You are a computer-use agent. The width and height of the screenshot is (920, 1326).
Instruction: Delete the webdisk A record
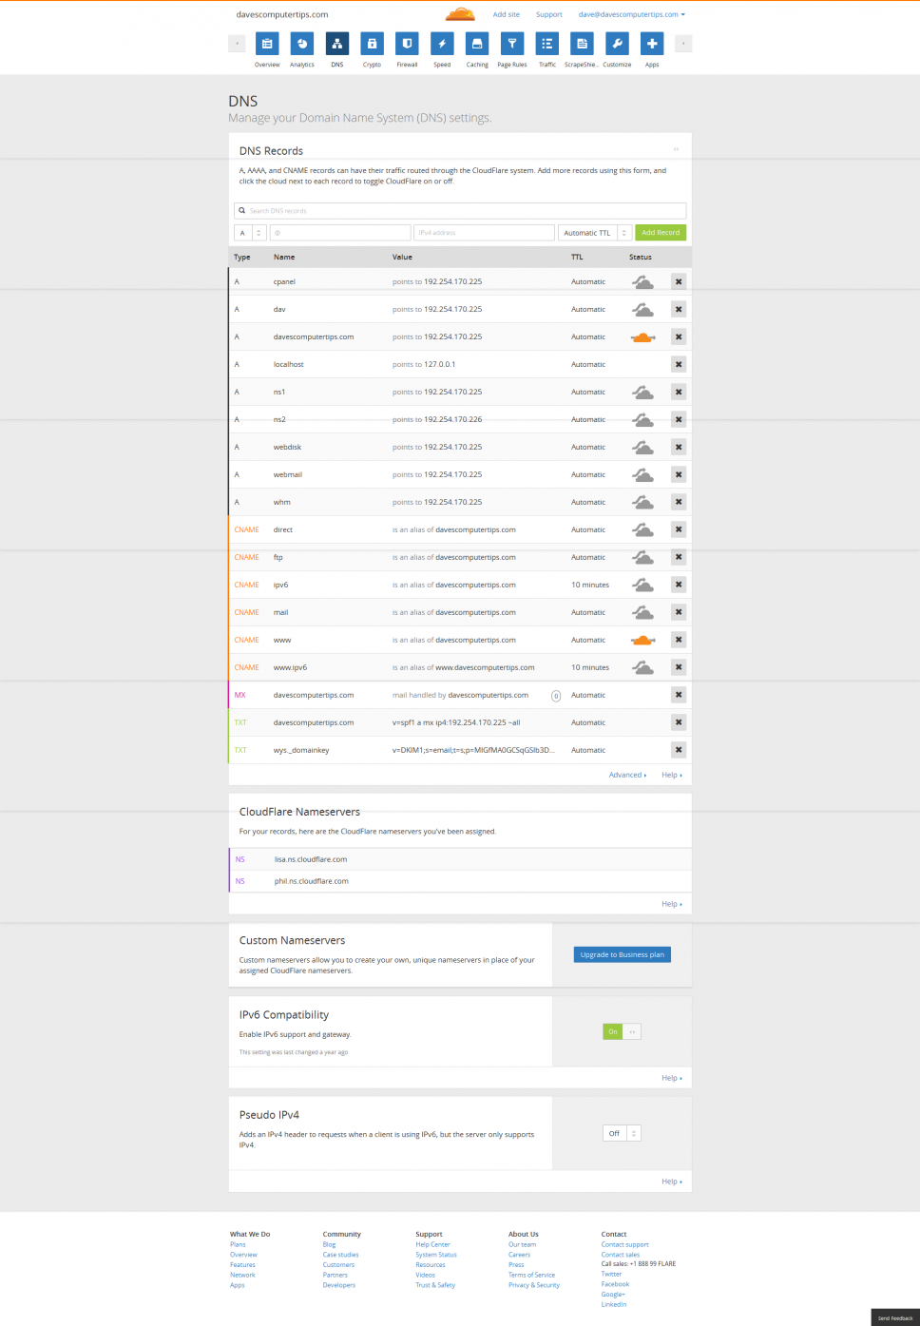tap(679, 447)
